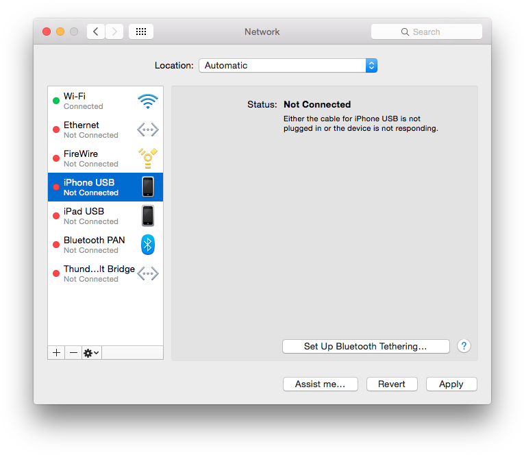
Task: Minimize the Network window
Action: click(x=60, y=32)
